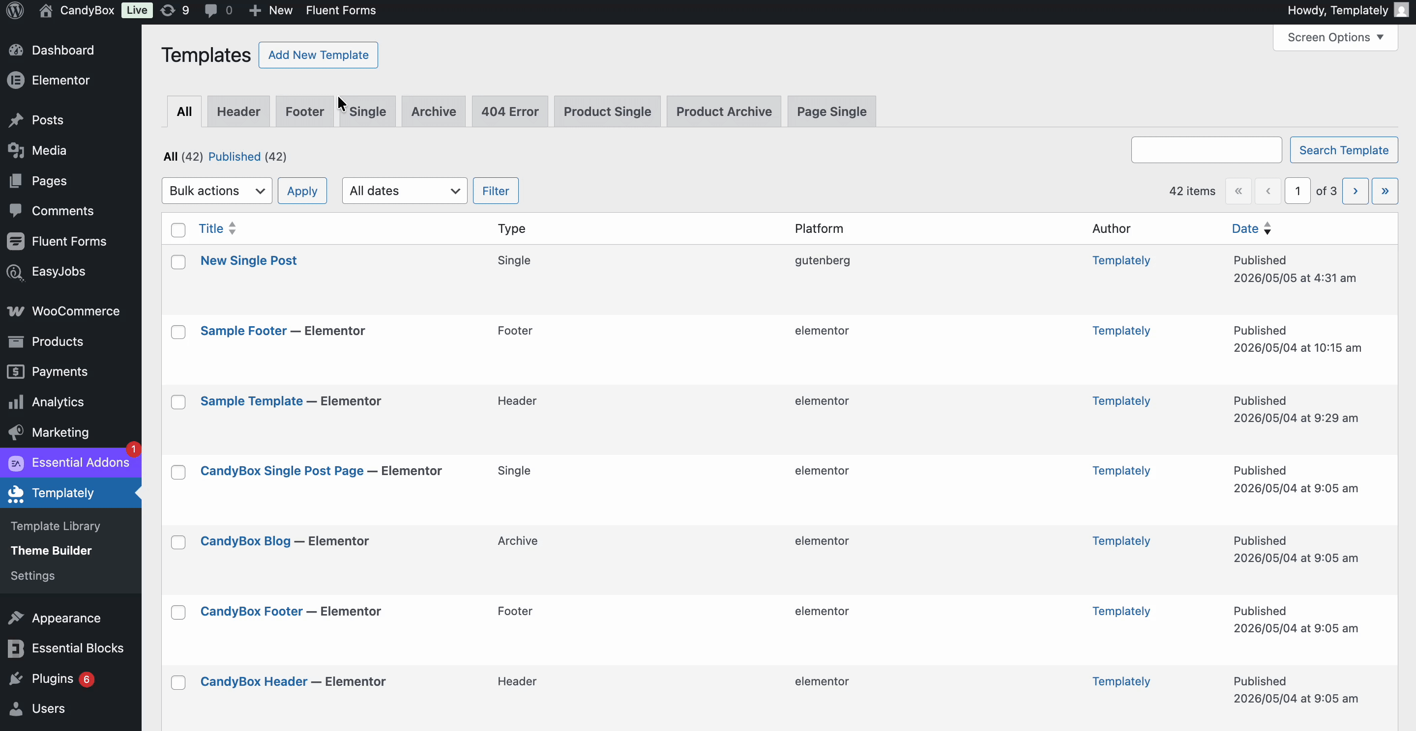Click the Essential Addons icon
This screenshot has height=731, width=1416.
click(x=16, y=463)
